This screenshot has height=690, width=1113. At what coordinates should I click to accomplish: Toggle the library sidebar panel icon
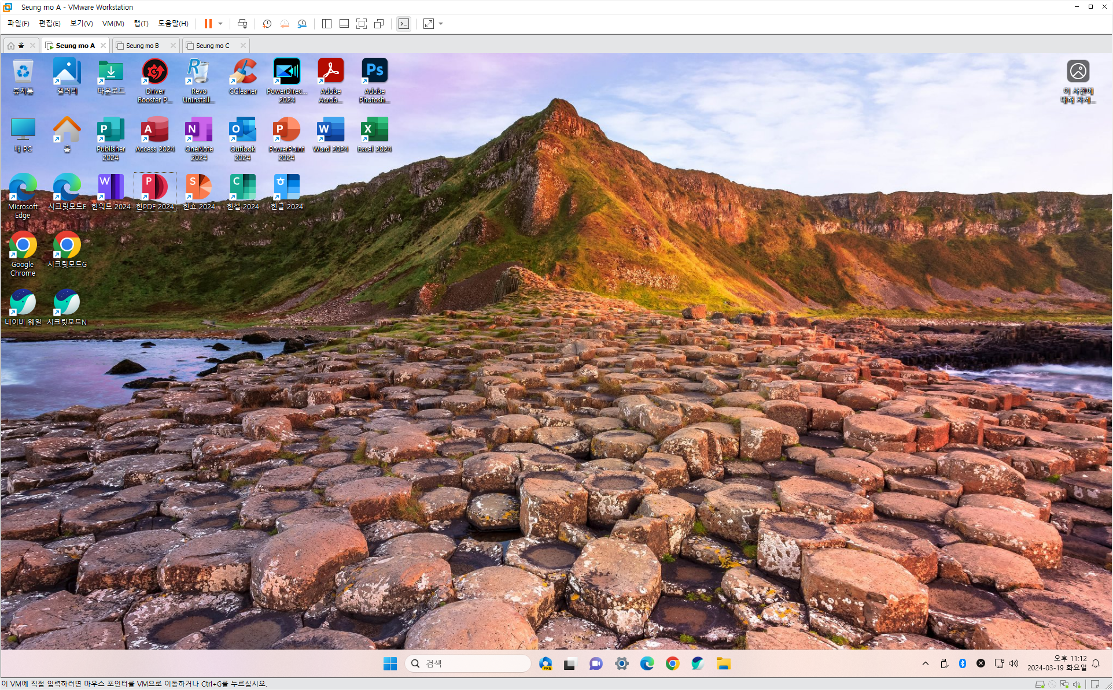(x=326, y=24)
